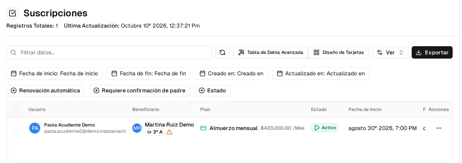
Task: Switch to Tabla de Datos Avanzada view
Action: [x=270, y=52]
